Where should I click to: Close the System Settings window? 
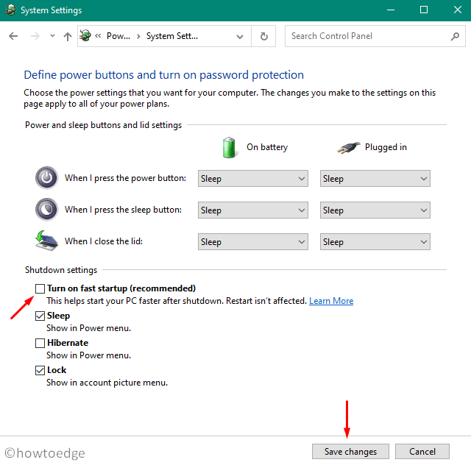click(x=458, y=10)
